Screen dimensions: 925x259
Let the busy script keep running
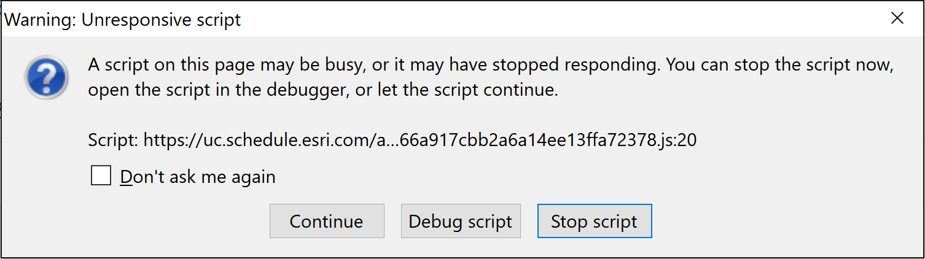(326, 221)
